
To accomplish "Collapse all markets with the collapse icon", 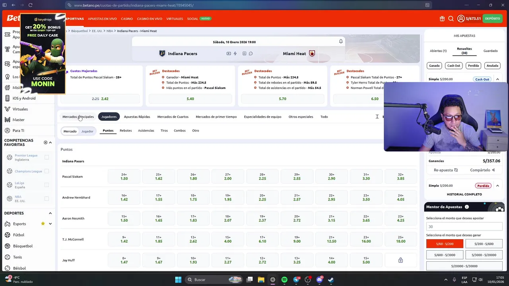I will coord(377,117).
